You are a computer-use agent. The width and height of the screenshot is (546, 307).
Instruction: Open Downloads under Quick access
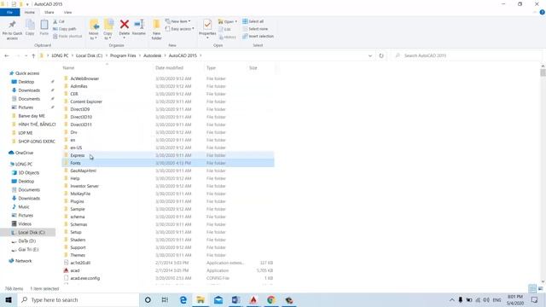(x=29, y=90)
